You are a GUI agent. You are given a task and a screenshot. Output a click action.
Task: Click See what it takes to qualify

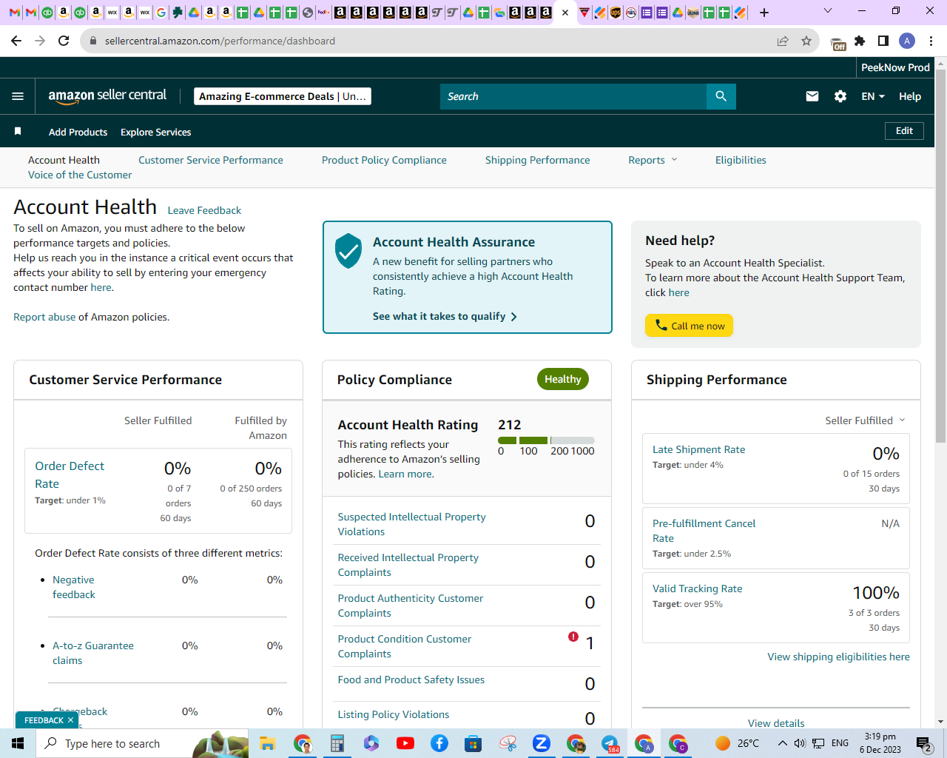445,316
